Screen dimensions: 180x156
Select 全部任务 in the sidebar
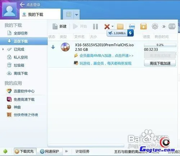tap(21, 33)
